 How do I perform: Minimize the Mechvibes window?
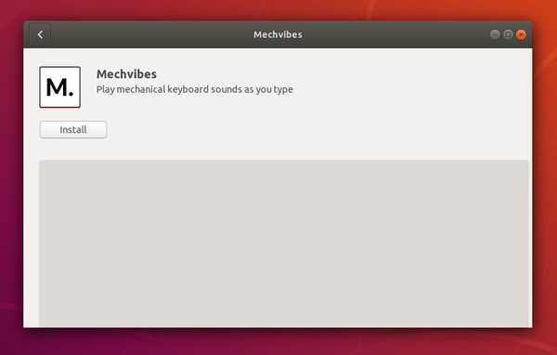point(495,34)
